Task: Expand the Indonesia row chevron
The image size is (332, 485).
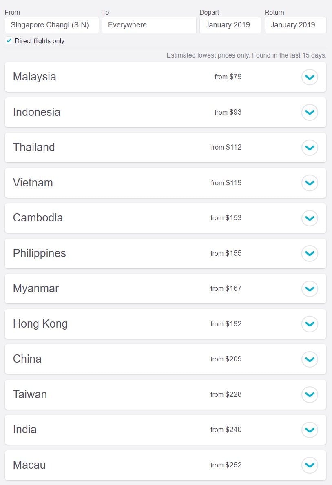Action: pos(310,112)
